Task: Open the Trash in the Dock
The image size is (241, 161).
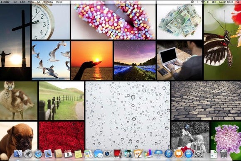Action: click(x=224, y=154)
